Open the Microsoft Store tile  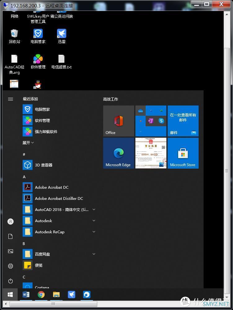coord(183,153)
